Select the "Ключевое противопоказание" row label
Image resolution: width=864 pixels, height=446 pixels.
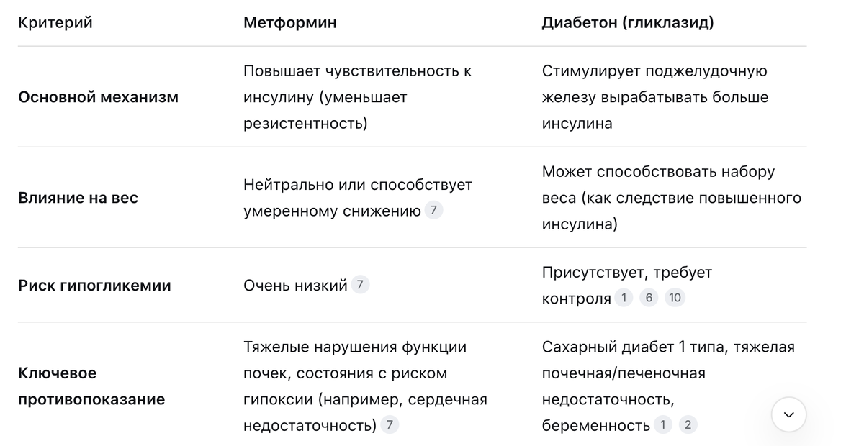point(91,386)
